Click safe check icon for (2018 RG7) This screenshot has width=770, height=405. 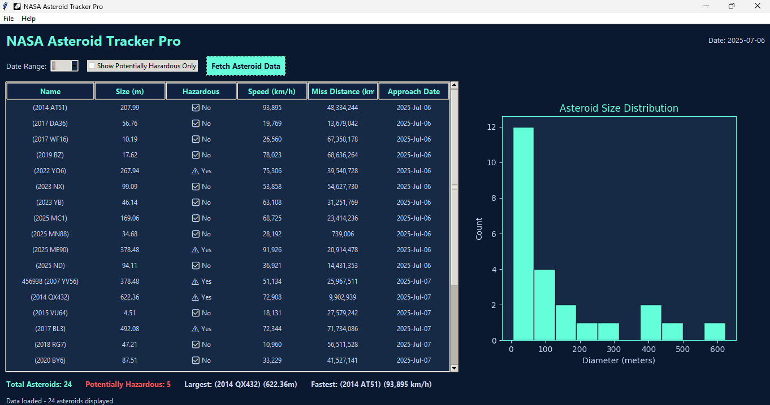[x=196, y=345]
